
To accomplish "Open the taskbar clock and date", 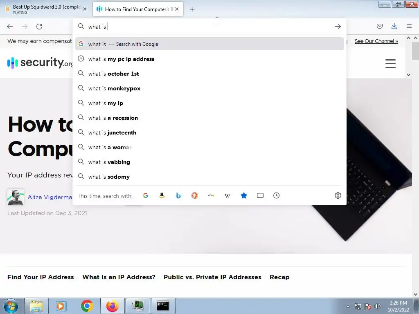I will [x=398, y=306].
